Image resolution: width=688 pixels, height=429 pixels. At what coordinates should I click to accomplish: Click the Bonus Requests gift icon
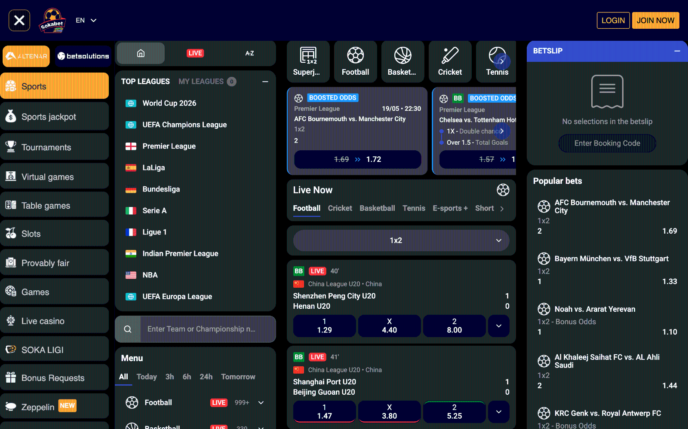[x=11, y=377]
